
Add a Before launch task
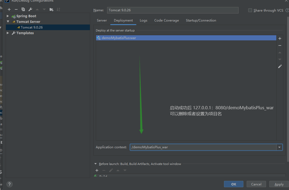pos(97,170)
